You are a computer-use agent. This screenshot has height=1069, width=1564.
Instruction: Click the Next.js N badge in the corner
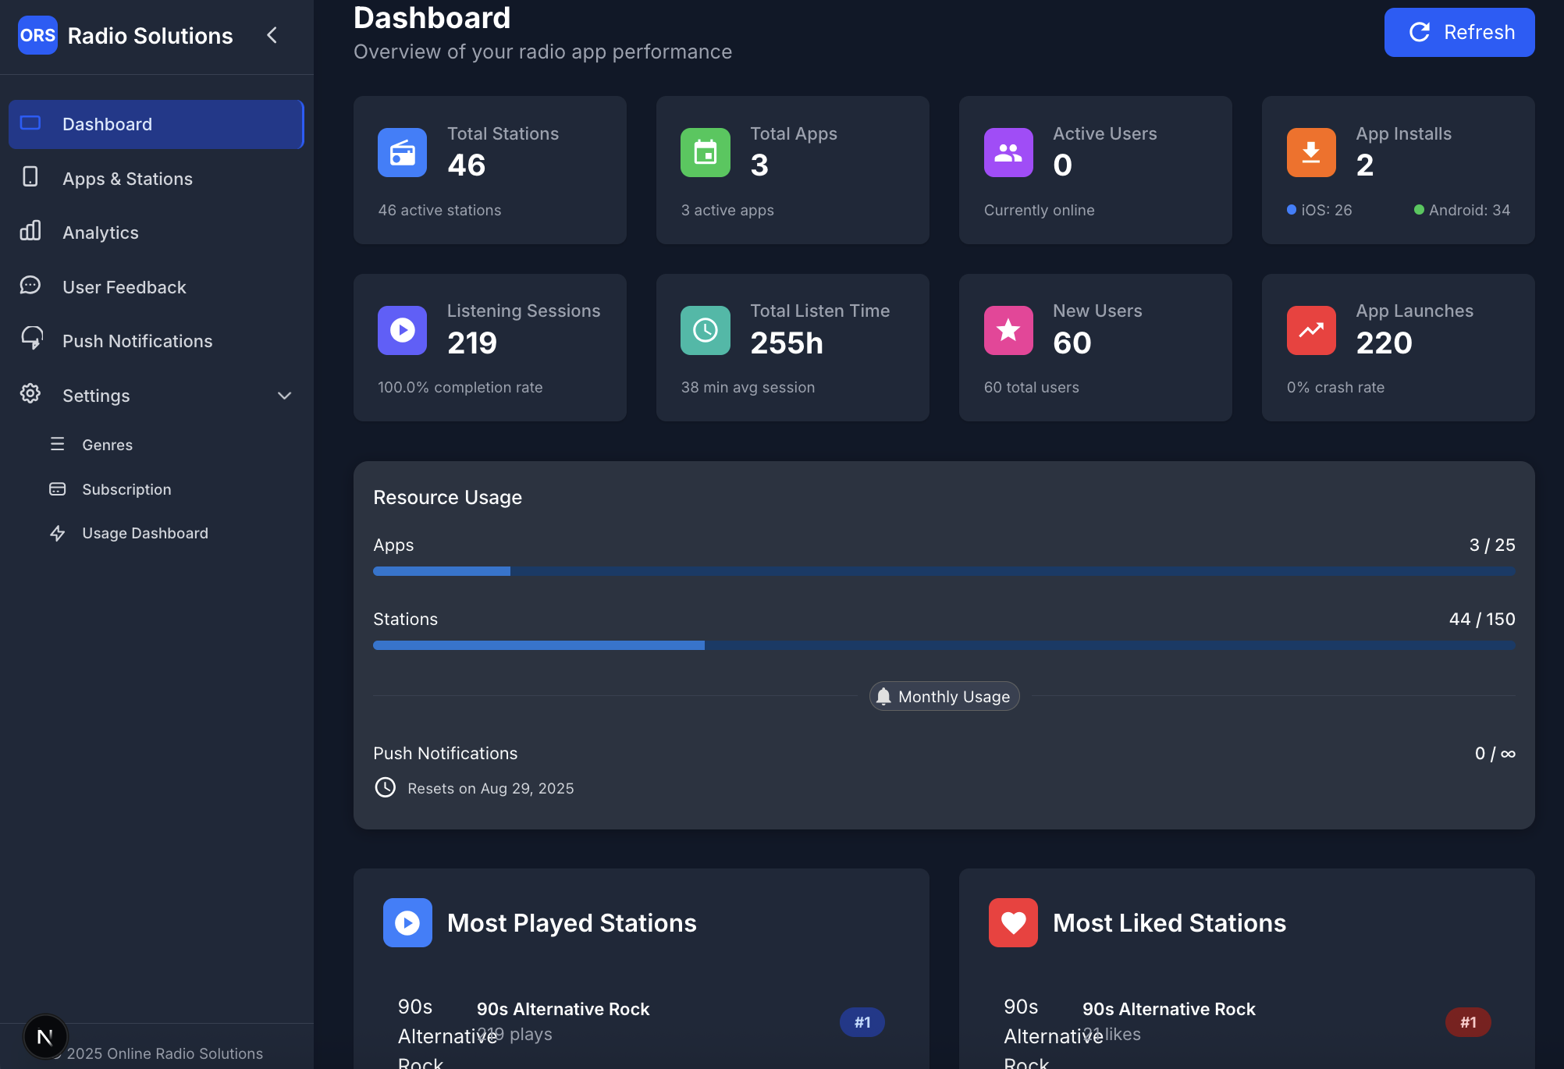[44, 1036]
